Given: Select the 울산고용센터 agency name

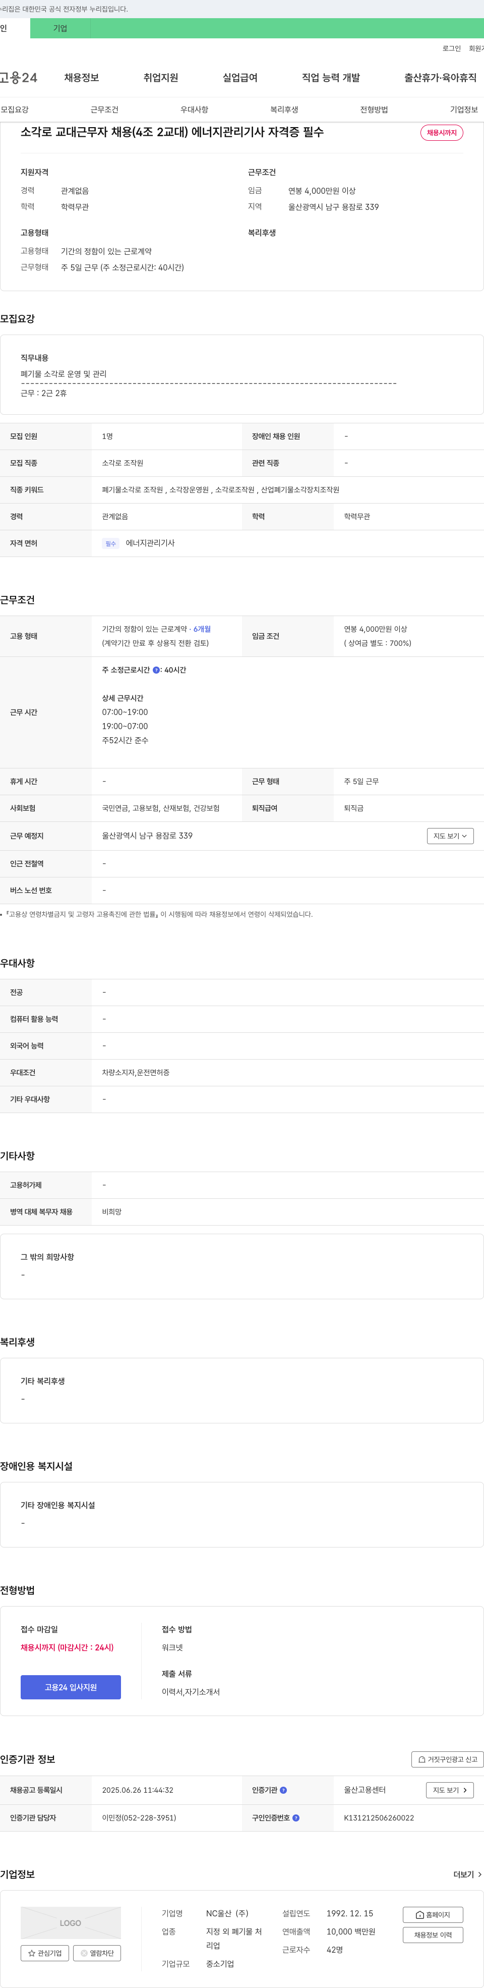Looking at the screenshot, I should (x=365, y=1790).
